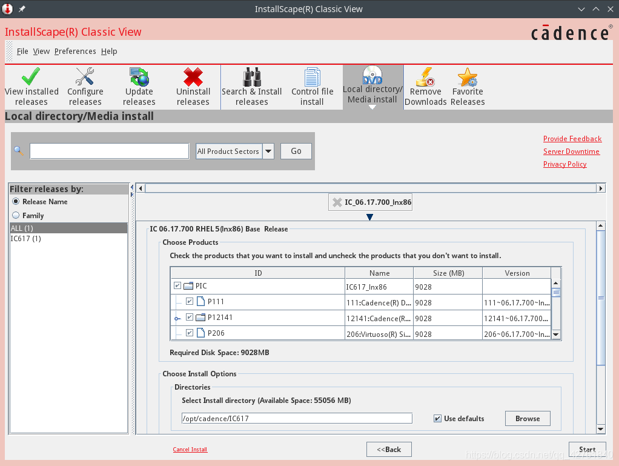Viewport: 619px width, 466px height.
Task: Uncheck the P111 product checkbox
Action: tap(190, 301)
